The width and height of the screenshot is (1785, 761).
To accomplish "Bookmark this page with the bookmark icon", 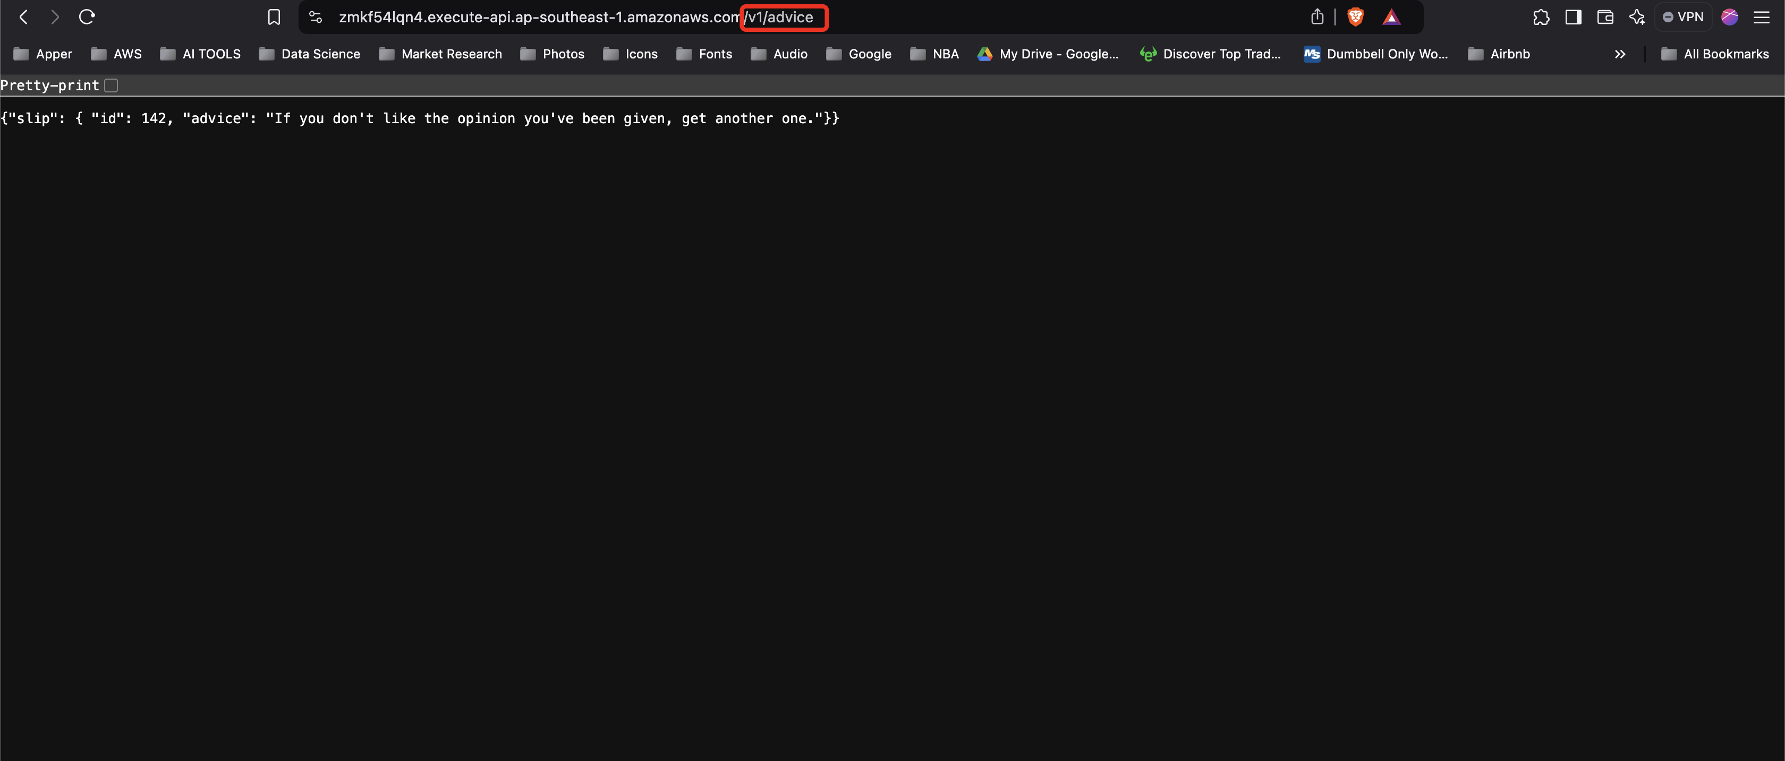I will click(274, 18).
